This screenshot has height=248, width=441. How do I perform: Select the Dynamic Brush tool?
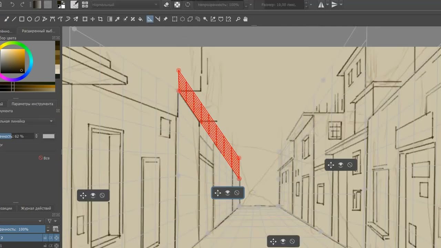coord(68,19)
